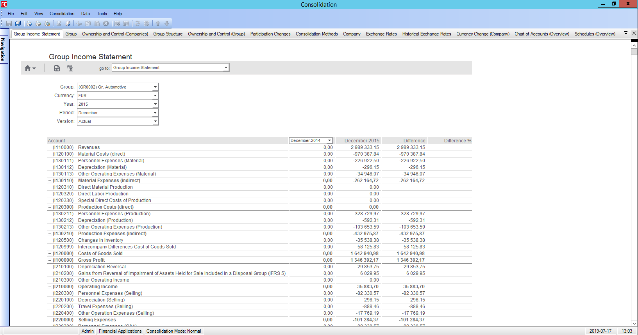This screenshot has height=335, width=638.
Task: Click the Revenues account row
Action: [259, 147]
